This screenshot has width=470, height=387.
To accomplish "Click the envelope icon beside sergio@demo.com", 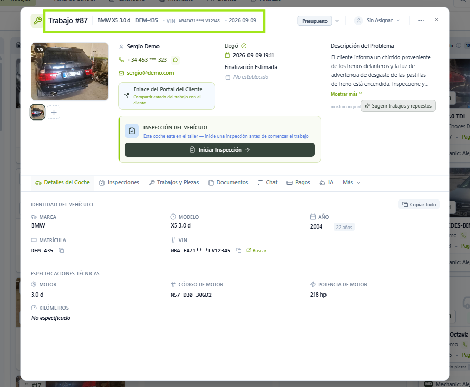I will (121, 73).
